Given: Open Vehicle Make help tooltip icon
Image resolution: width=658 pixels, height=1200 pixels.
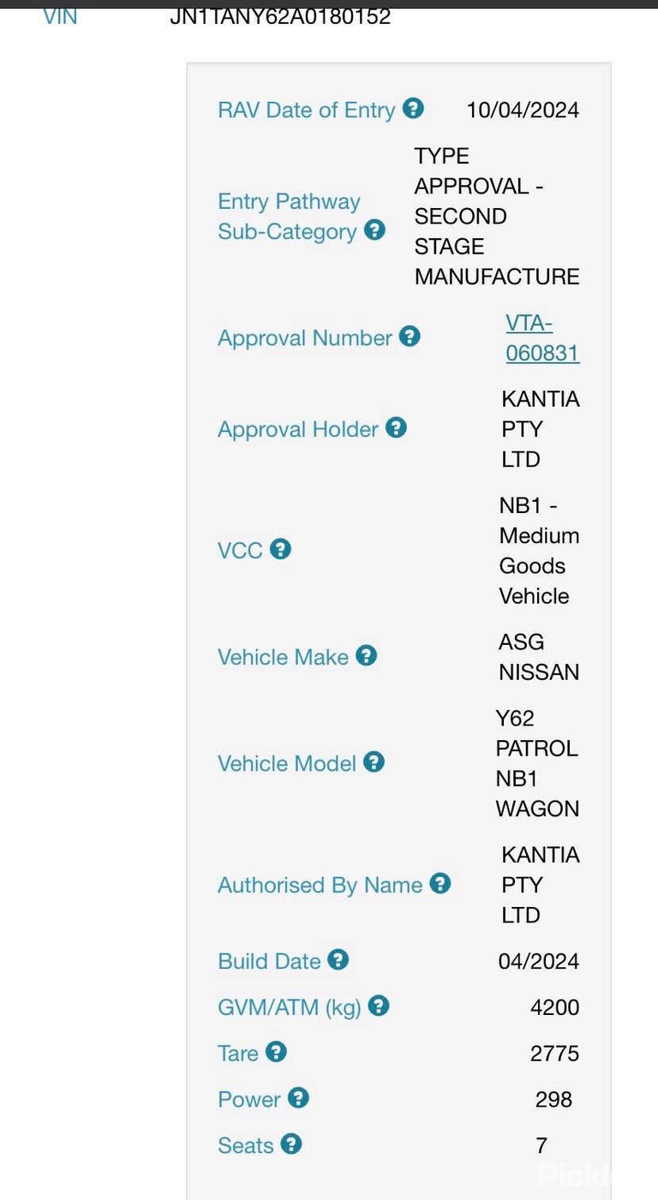Looking at the screenshot, I should point(366,655).
